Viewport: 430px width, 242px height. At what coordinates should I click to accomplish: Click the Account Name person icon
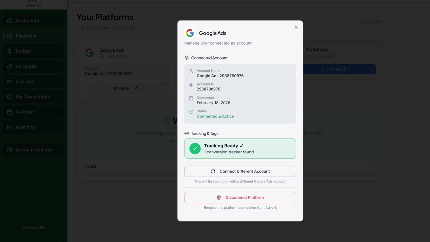pos(191,71)
